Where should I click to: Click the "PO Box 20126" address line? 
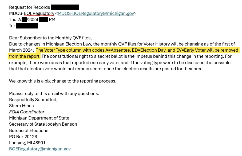pyautogui.click(x=23, y=137)
